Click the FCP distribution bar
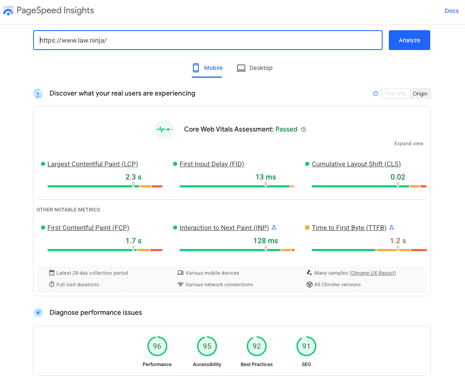The image size is (465, 376). 105,250
